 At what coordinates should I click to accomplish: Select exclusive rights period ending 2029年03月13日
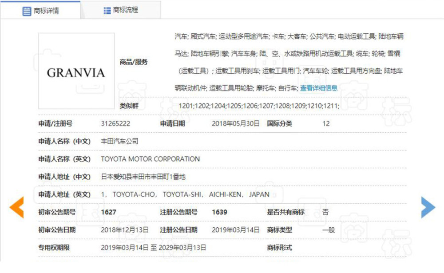coord(154,248)
